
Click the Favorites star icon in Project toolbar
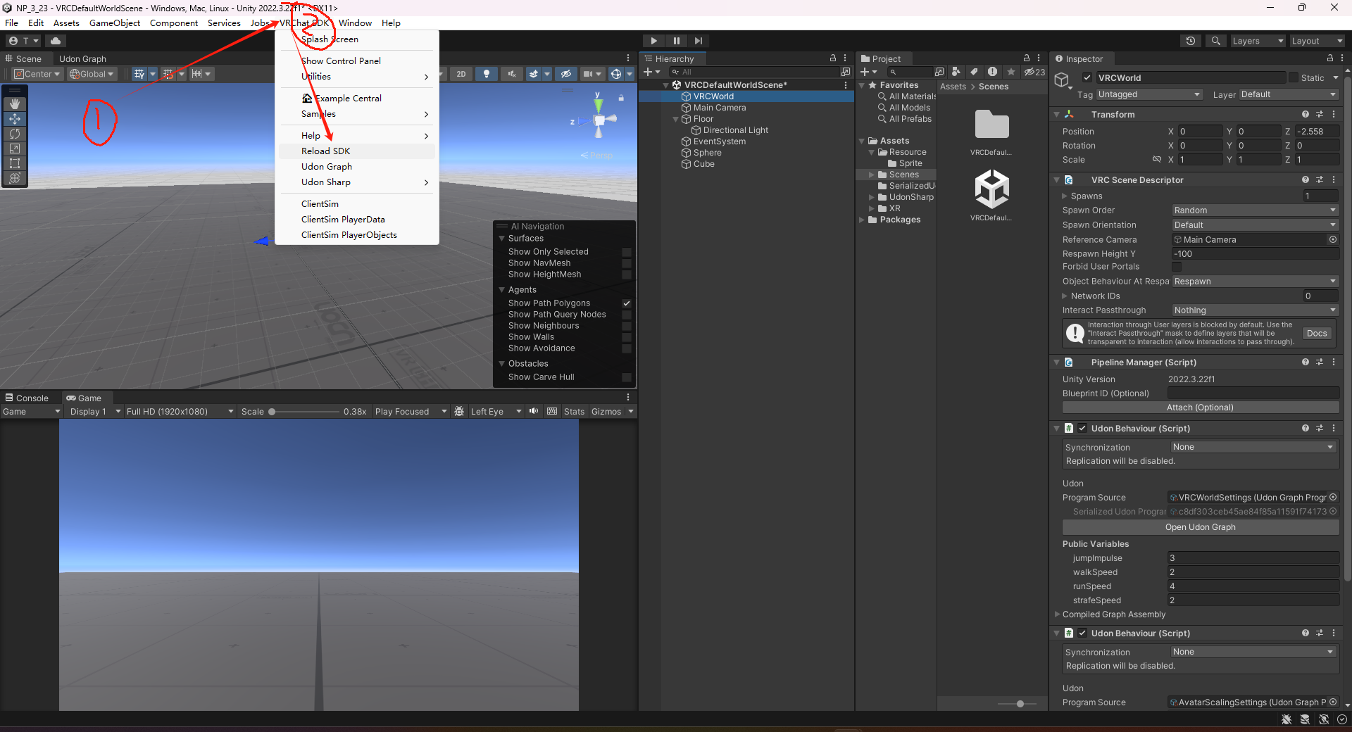point(1011,72)
